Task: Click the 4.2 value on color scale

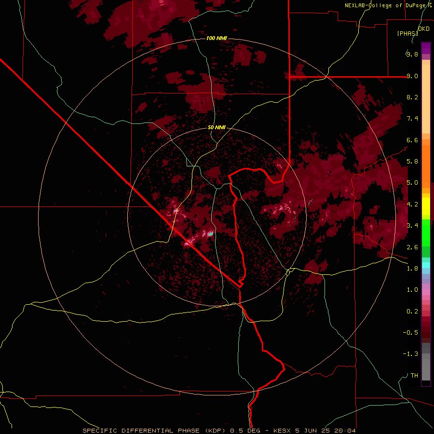Action: click(x=412, y=204)
